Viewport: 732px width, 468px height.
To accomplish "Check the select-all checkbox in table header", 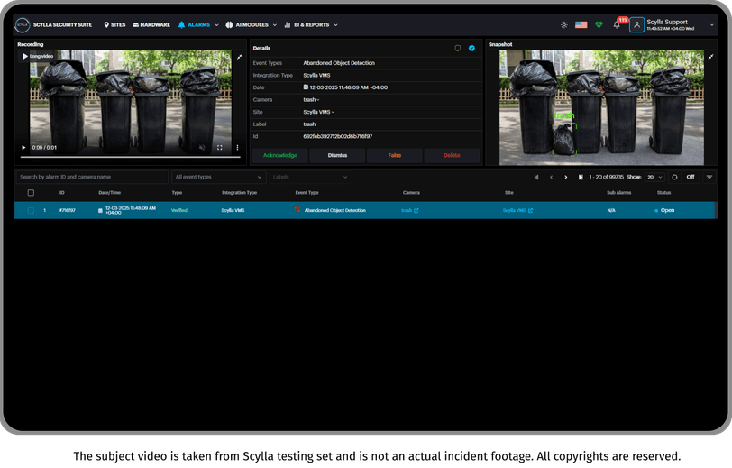I will click(x=31, y=192).
